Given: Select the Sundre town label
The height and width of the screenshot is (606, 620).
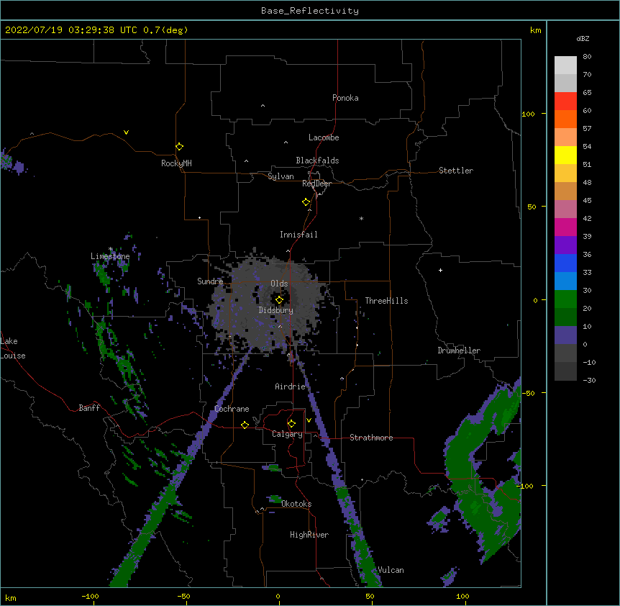Looking at the screenshot, I should click(x=210, y=281).
